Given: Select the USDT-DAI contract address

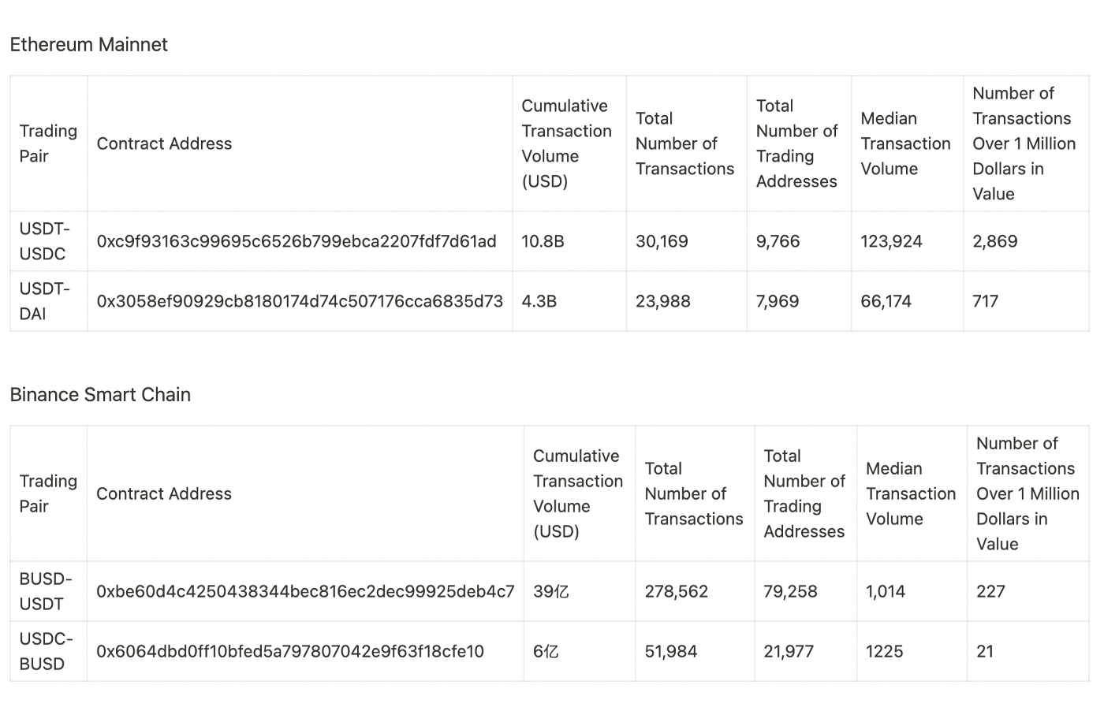Looking at the screenshot, I should coord(300,301).
